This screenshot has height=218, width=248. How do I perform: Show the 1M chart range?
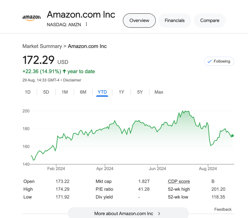pos(65,92)
